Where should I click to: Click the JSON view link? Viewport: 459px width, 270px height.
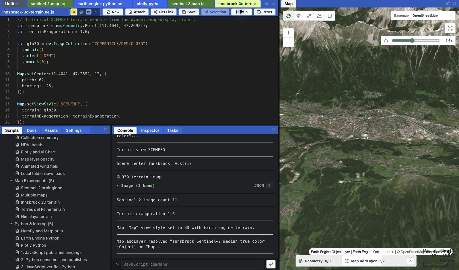point(259,186)
